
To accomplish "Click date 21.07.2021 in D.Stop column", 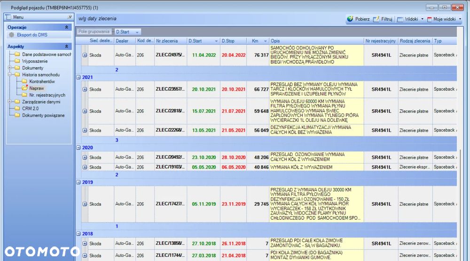I will (x=234, y=111).
